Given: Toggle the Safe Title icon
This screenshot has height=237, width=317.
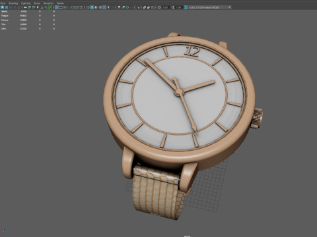Looking at the screenshot, I should (x=81, y=7).
